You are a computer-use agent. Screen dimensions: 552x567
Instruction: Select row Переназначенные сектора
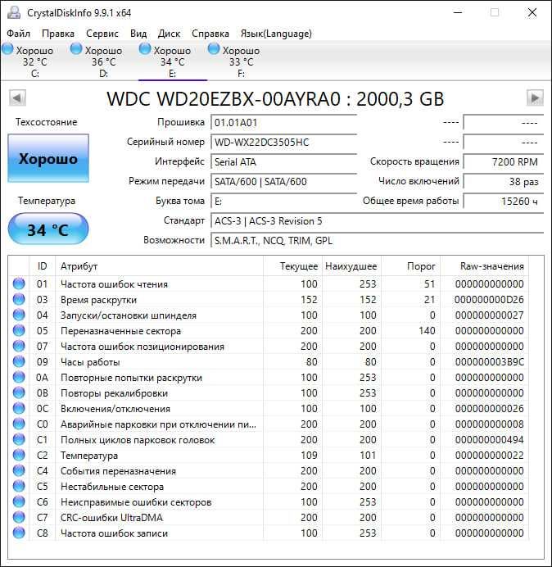pos(269,330)
